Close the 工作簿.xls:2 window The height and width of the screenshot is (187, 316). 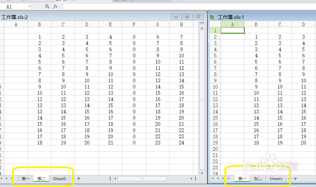(198, 17)
